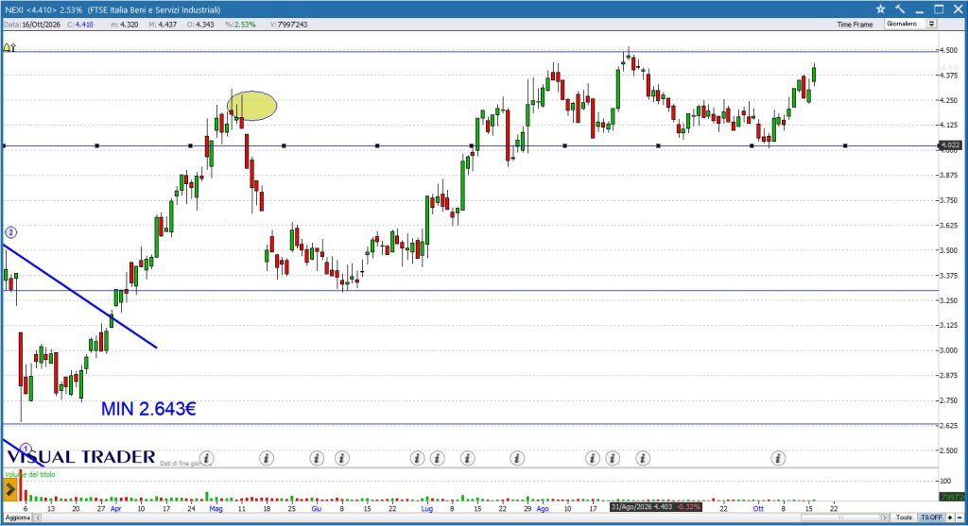Click the C: 4.410 closing value

coord(80,25)
